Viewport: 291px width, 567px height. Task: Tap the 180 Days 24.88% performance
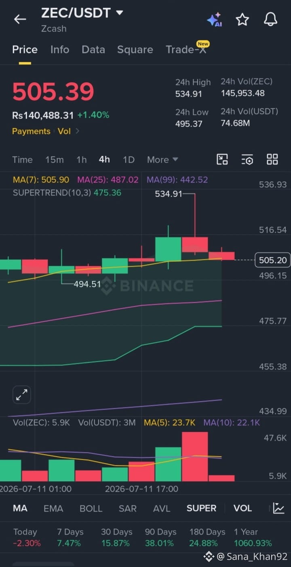[x=207, y=537]
